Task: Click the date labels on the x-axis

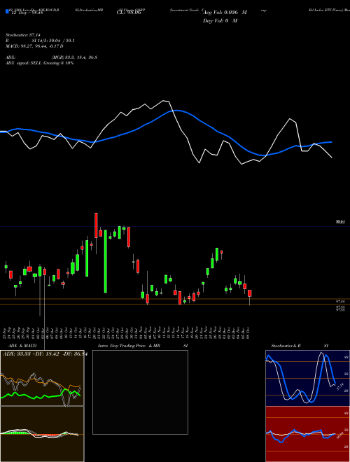Action: [x=127, y=333]
